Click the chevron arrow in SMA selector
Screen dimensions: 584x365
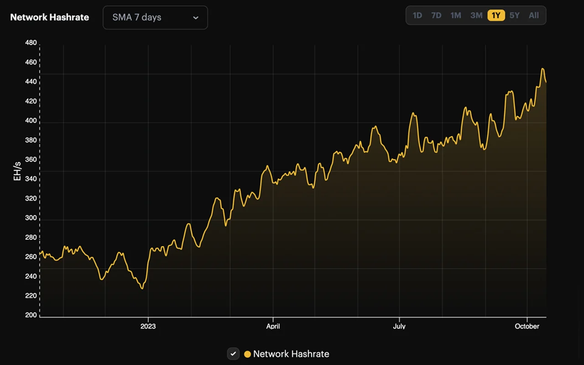[x=196, y=18]
